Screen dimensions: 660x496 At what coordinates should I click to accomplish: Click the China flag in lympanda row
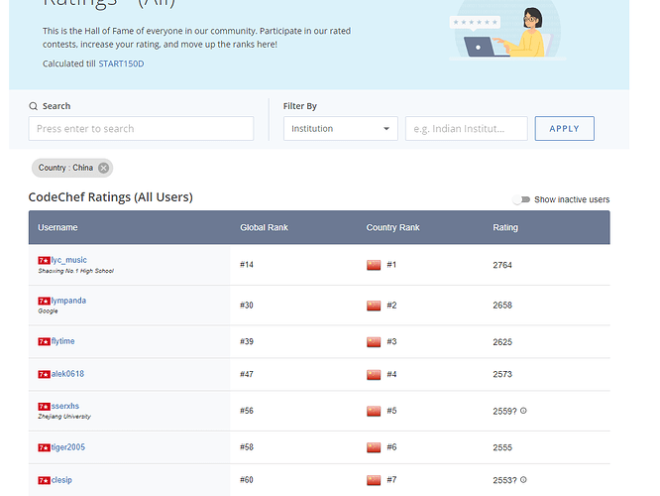point(374,306)
